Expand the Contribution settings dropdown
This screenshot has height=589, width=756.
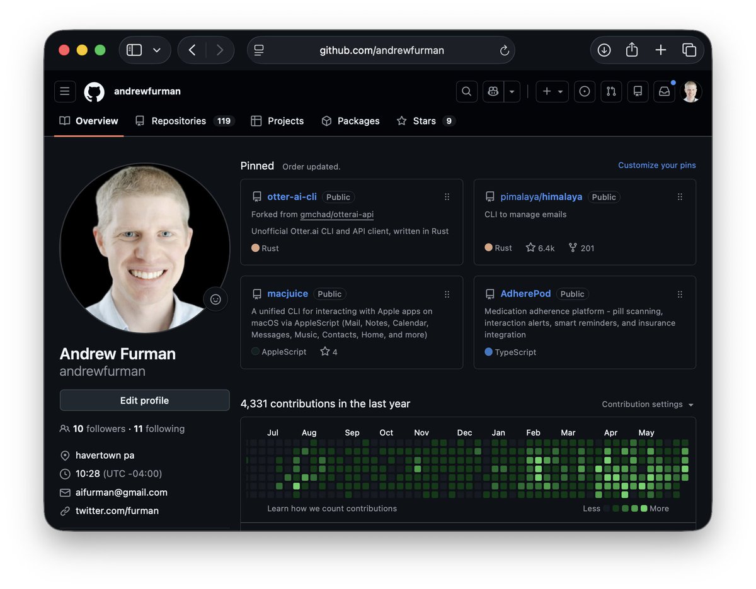648,405
